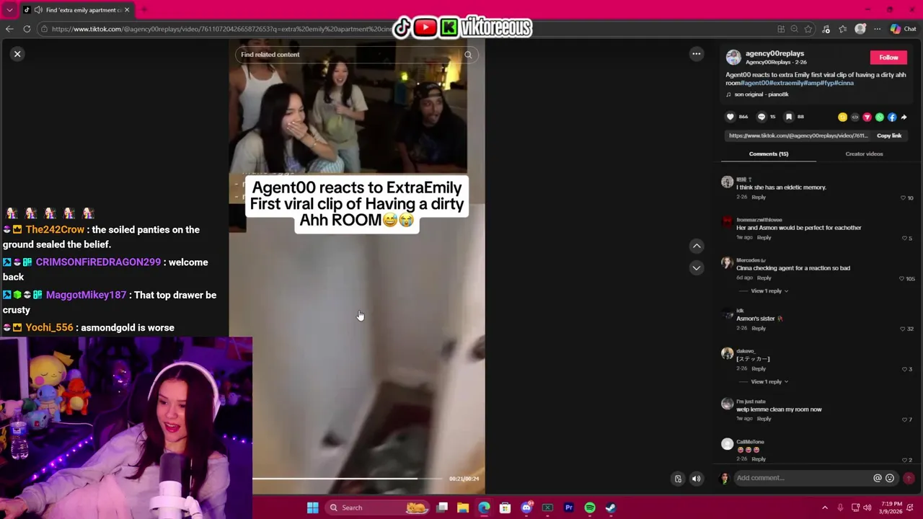Close the TikTok video viewer
923x519 pixels.
coord(17,54)
